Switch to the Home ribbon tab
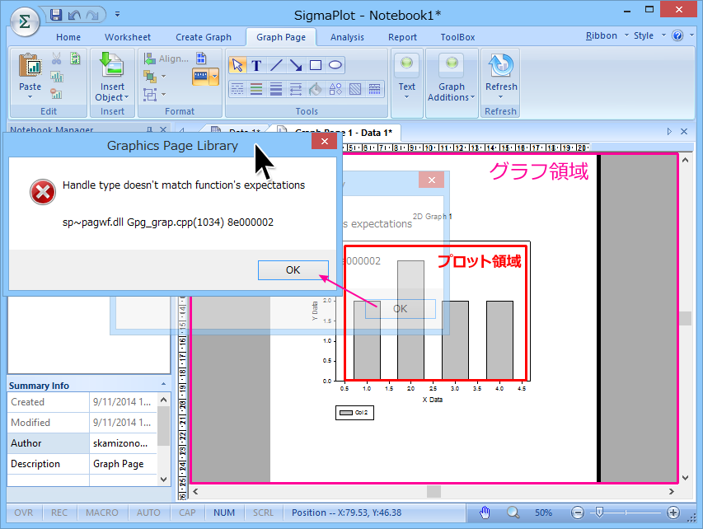 tap(68, 37)
